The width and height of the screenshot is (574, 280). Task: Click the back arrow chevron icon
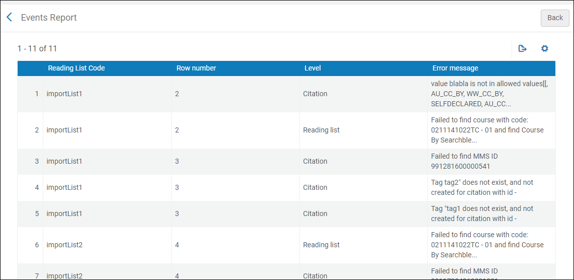tap(9, 18)
